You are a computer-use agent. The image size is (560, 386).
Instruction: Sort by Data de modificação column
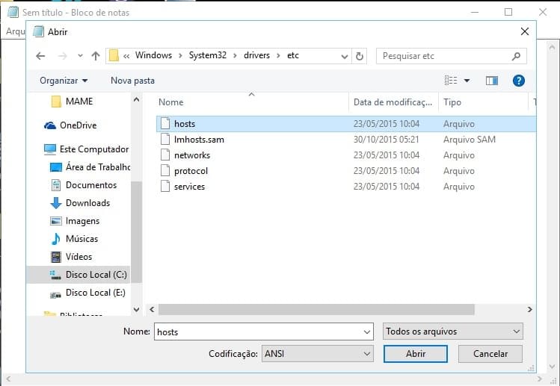(x=393, y=102)
